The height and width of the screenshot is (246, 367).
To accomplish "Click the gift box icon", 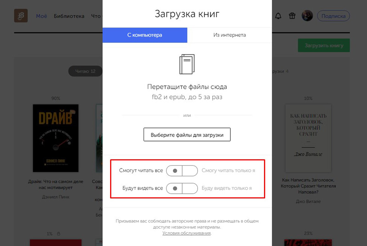I will [x=292, y=16].
